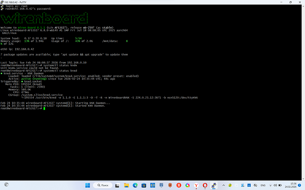The height and width of the screenshot is (190, 305).
Task: Click the 'Started KNX Daemon.' log line
Action: (53, 106)
